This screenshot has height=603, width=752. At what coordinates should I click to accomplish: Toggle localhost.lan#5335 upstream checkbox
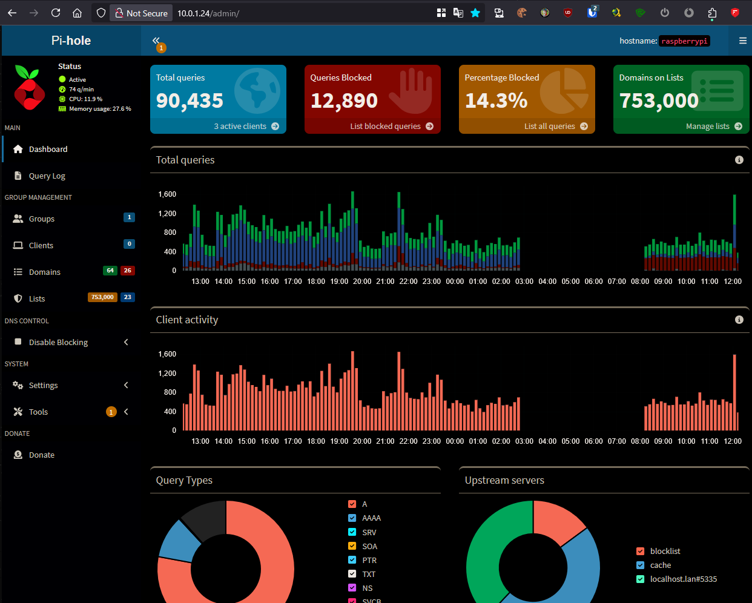pos(641,579)
